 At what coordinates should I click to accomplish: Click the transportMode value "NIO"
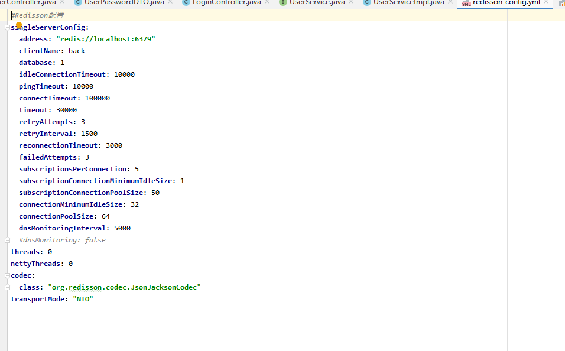click(x=83, y=299)
